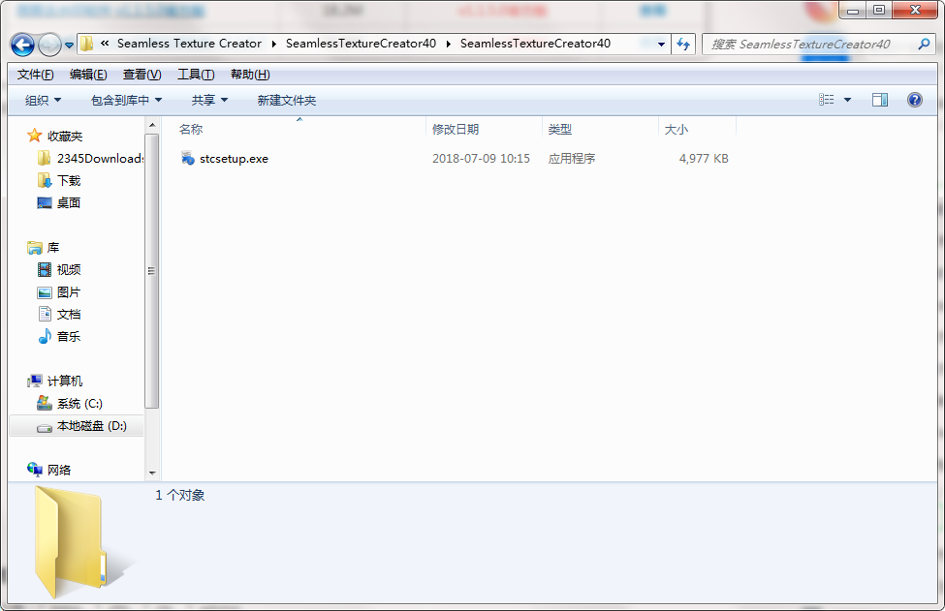
Task: Click the 网络 network icon
Action: [34, 471]
